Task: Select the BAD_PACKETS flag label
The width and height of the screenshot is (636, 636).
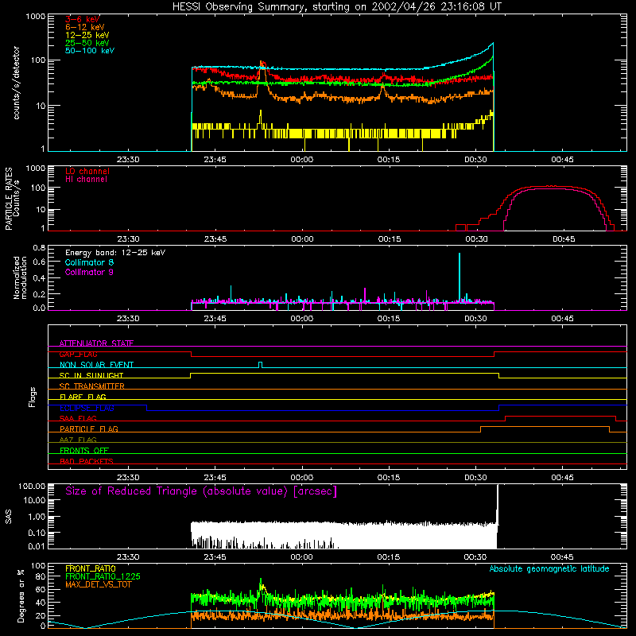Action: click(87, 461)
